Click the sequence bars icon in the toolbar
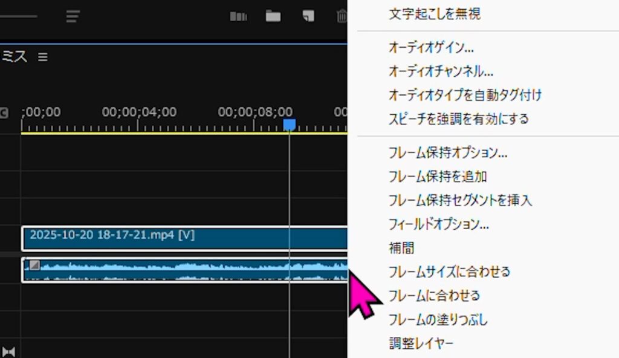619x358 pixels. (238, 16)
